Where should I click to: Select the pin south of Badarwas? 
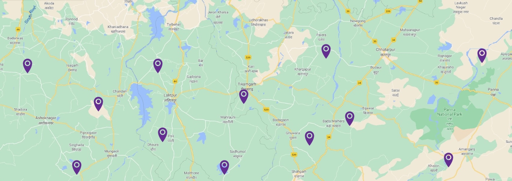(27, 66)
